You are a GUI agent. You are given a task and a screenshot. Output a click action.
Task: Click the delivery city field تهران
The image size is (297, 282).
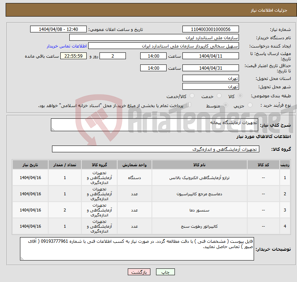tap(210, 86)
